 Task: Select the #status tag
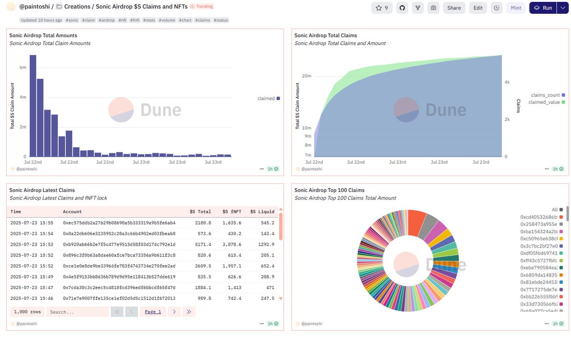220,20
